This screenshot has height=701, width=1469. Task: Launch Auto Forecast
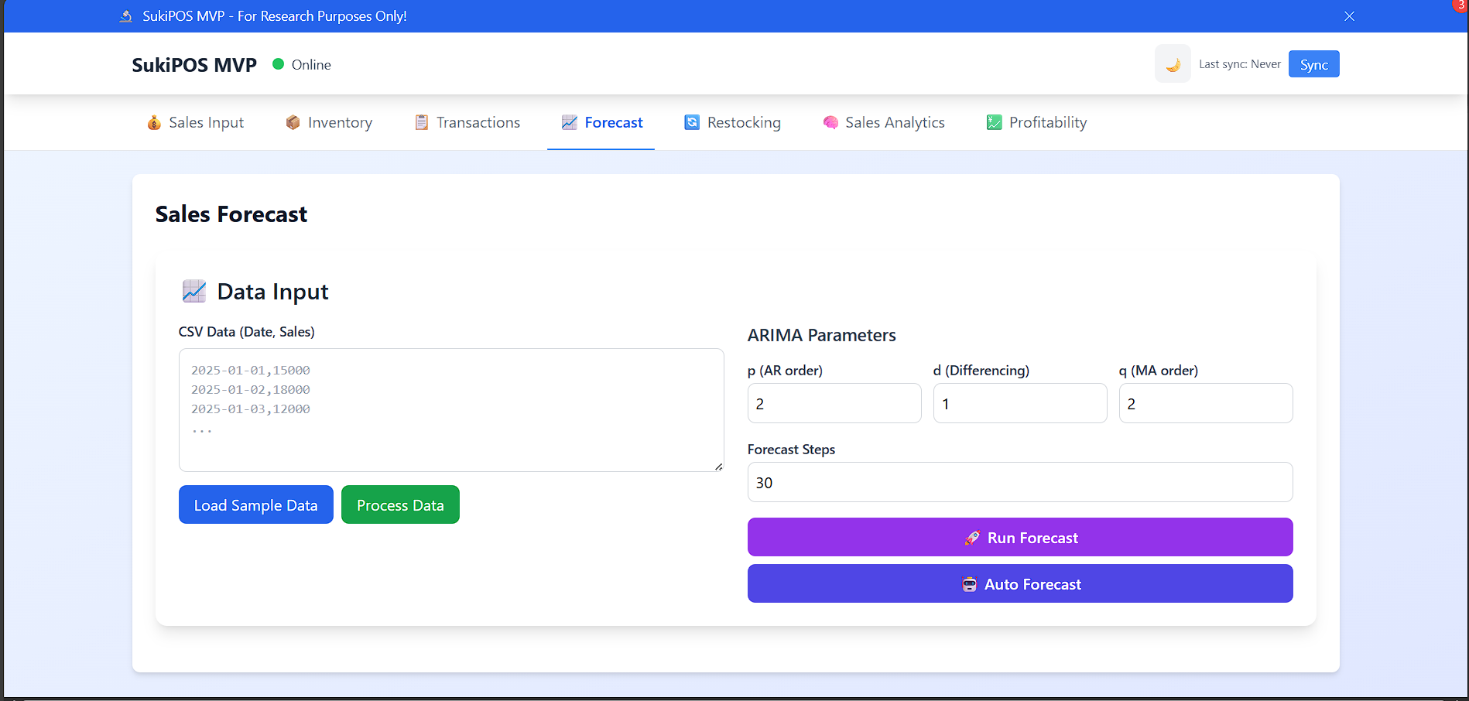1019,584
